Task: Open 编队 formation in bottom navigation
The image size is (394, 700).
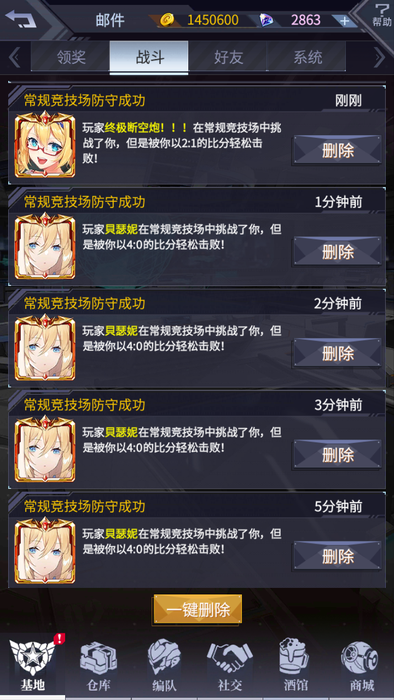Action: point(164,666)
